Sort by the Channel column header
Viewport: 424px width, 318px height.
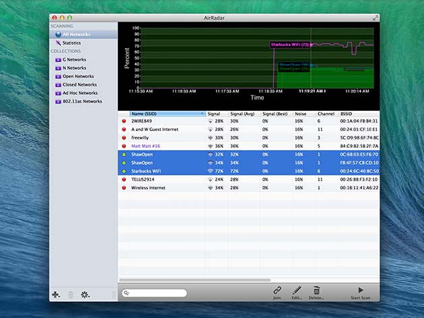point(327,114)
